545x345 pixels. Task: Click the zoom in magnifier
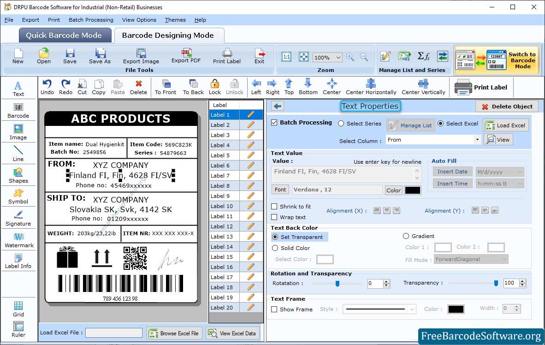[x=350, y=57]
